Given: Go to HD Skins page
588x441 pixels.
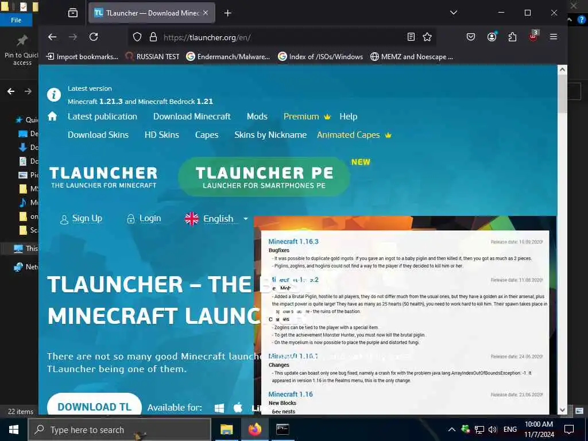Looking at the screenshot, I should point(161,134).
